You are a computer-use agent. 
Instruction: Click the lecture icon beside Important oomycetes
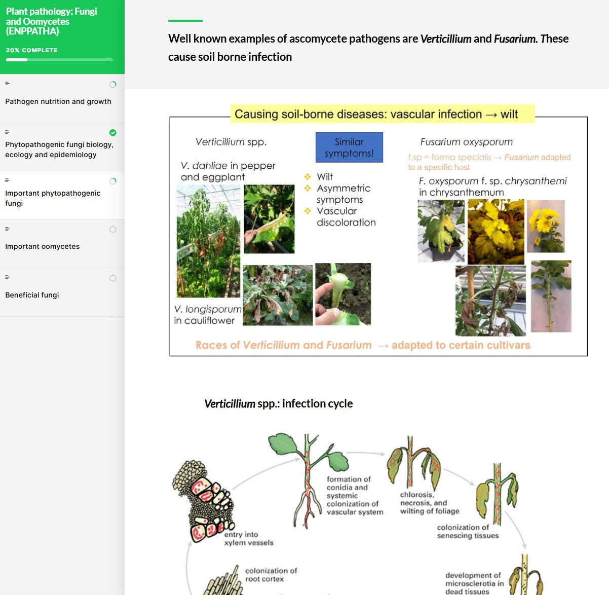tap(7, 229)
